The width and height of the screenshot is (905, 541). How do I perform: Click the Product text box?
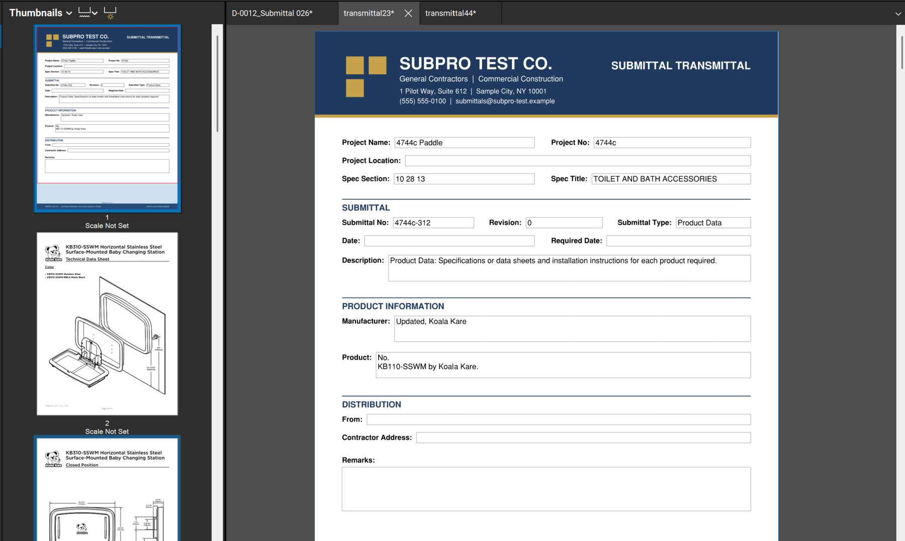click(x=563, y=365)
